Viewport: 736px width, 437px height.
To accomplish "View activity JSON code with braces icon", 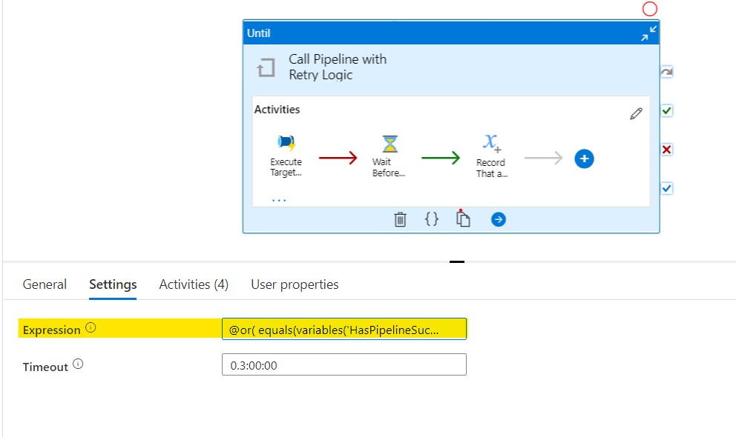I will (431, 218).
